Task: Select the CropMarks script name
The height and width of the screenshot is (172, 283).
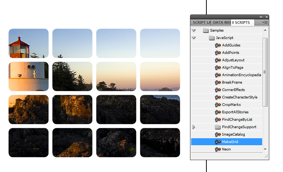Action: [231, 104]
